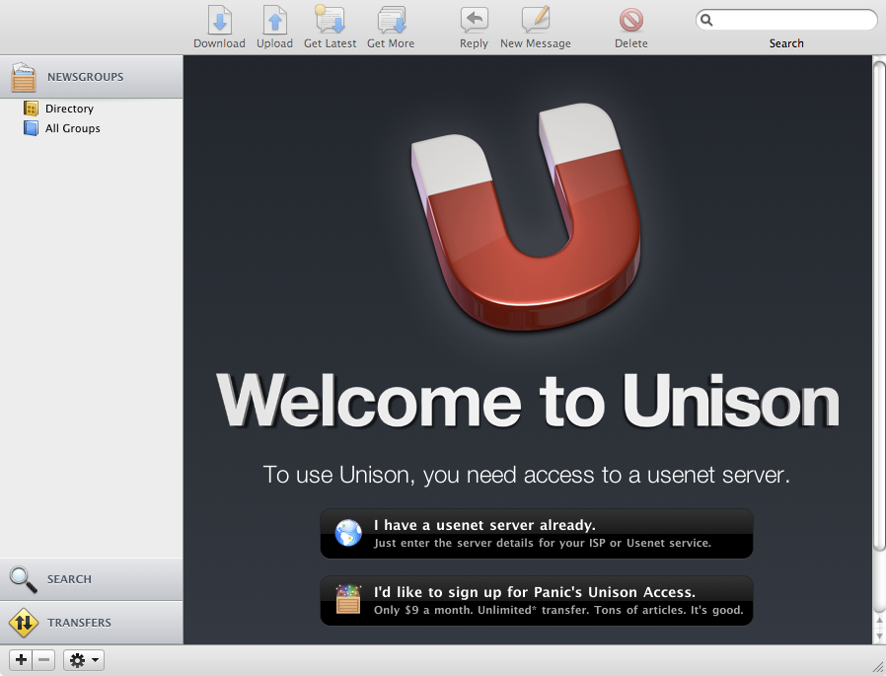The height and width of the screenshot is (676, 886).
Task: Click the Download toolbar icon
Action: 219,21
